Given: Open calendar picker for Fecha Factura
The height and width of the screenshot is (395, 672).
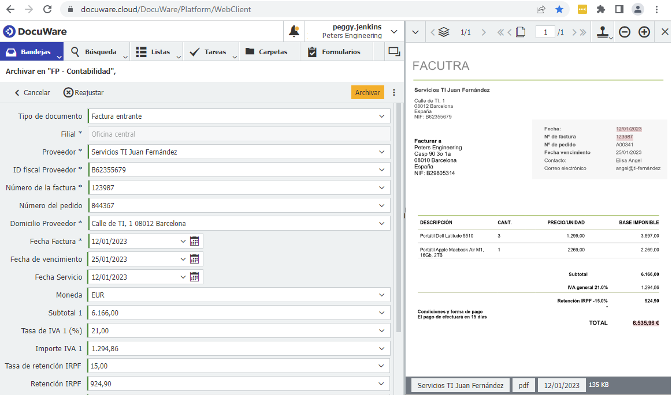Looking at the screenshot, I should 195,241.
